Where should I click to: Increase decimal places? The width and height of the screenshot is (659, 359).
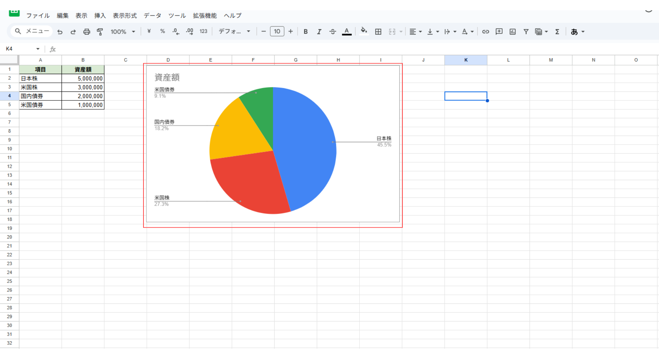[x=189, y=32]
